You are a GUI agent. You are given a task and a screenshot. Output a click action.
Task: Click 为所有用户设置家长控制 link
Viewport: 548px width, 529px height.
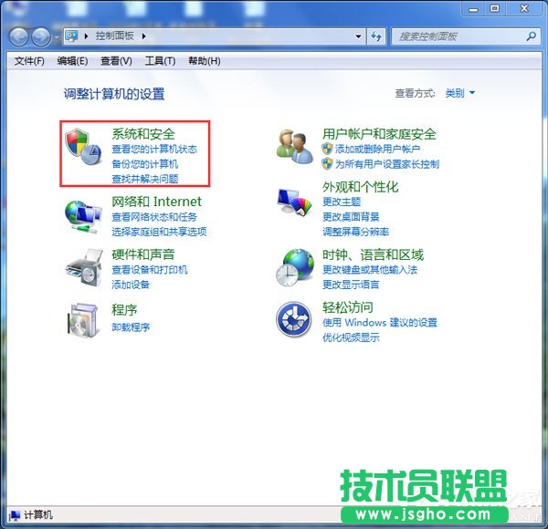387,163
